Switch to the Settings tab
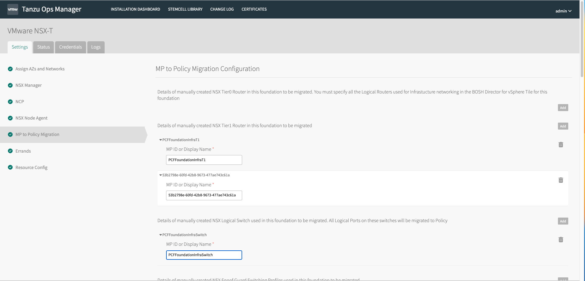 [x=20, y=47]
